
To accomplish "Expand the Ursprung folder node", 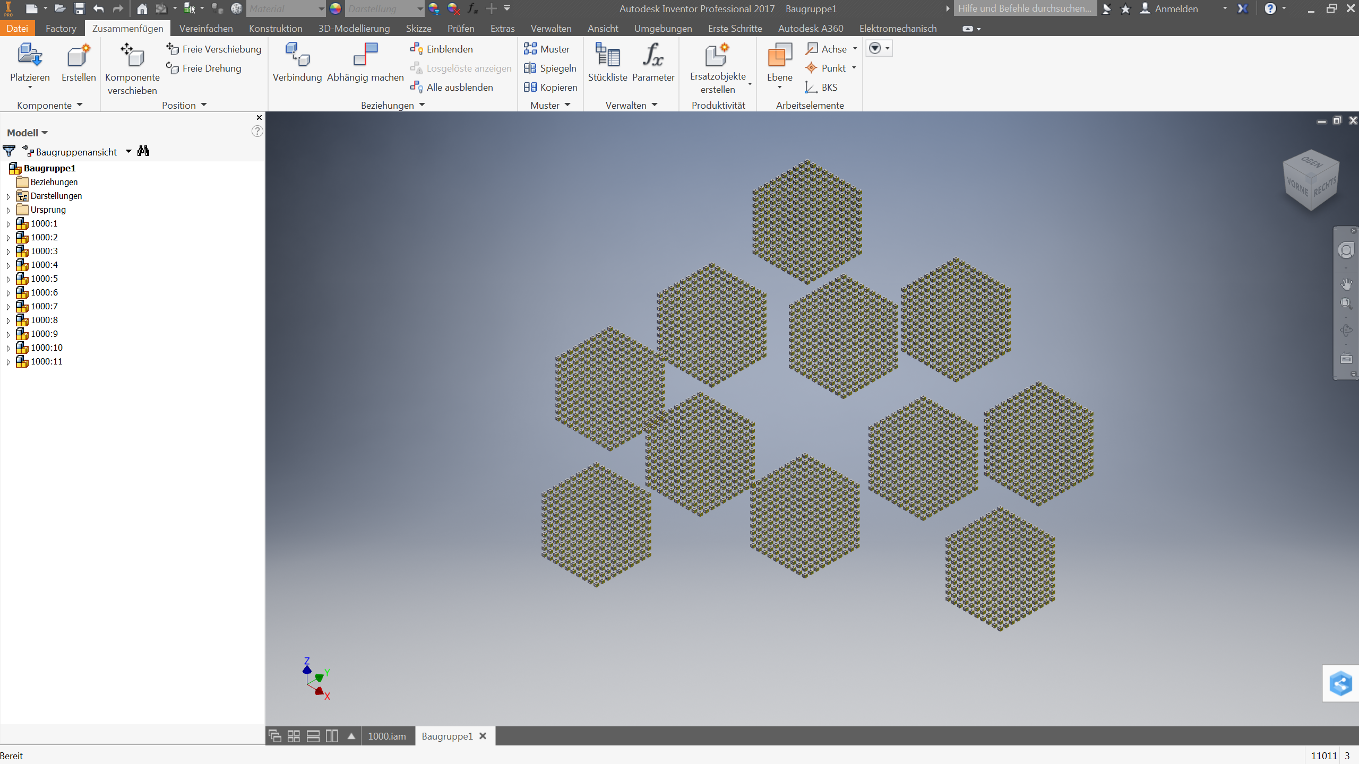I will pyautogui.click(x=8, y=210).
